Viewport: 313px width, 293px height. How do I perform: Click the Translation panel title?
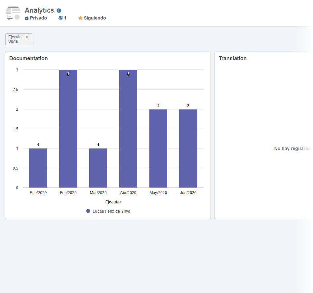[233, 58]
